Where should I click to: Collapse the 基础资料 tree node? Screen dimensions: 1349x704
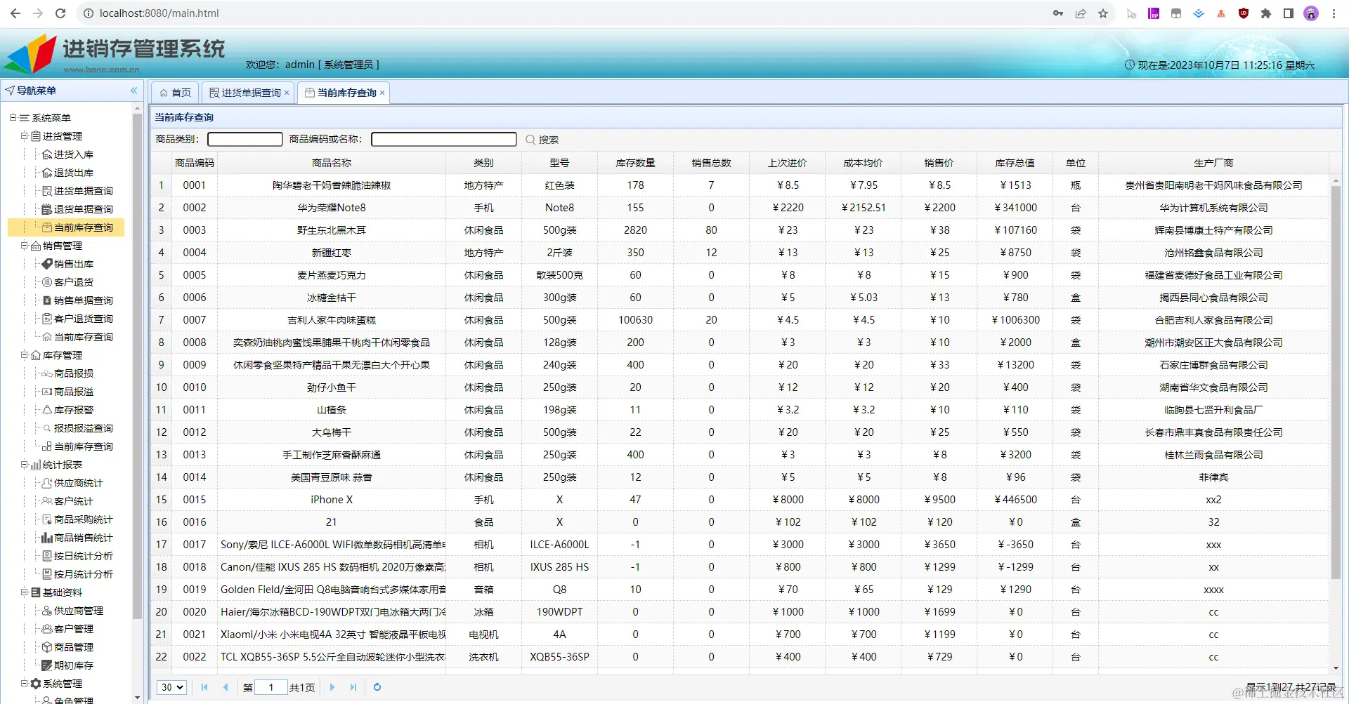[24, 592]
